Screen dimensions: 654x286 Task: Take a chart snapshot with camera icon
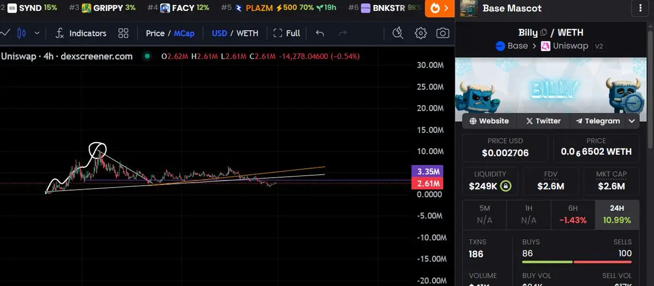[x=443, y=33]
